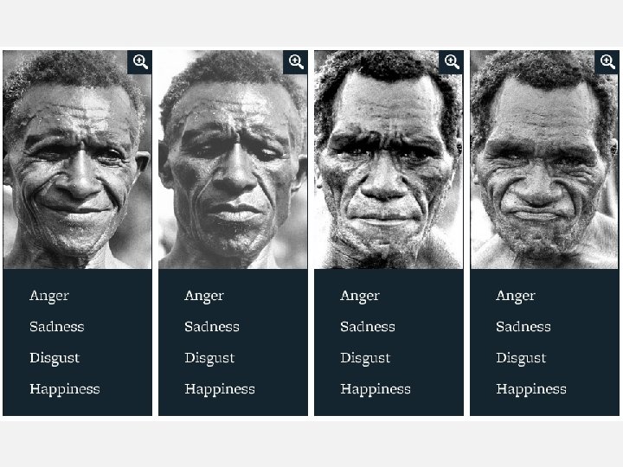Click the first man's smiling face photo
Image resolution: width=623 pixels, height=467 pixels.
click(78, 160)
